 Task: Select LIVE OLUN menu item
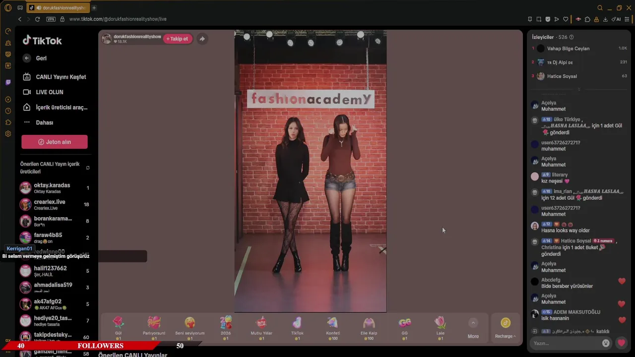click(43, 92)
